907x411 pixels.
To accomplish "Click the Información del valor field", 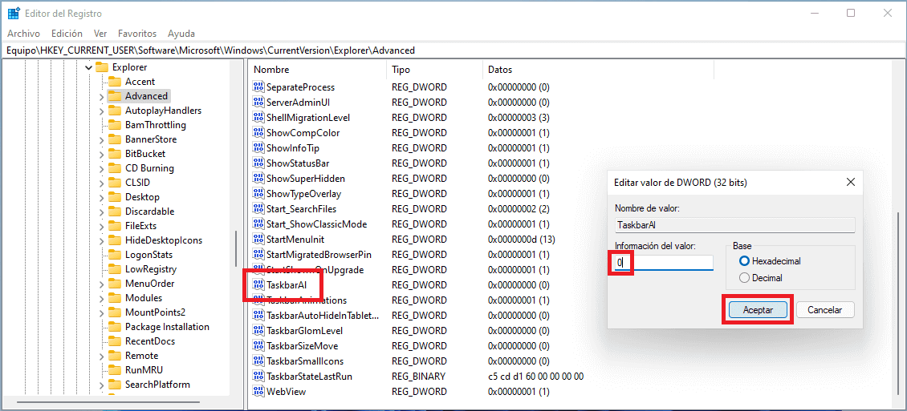I will pos(664,263).
